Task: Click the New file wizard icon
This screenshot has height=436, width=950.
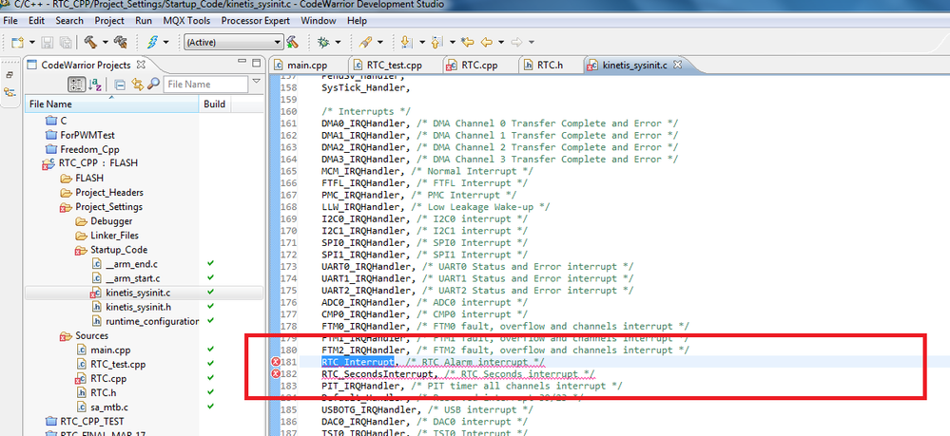Action: click(x=17, y=43)
